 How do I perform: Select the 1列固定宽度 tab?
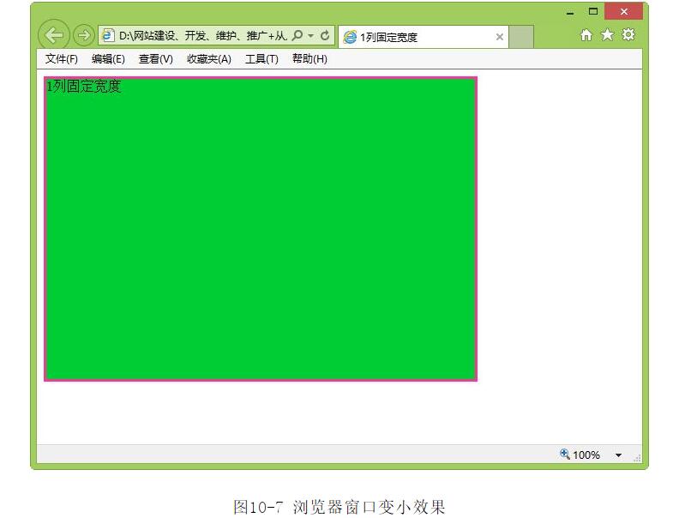412,37
